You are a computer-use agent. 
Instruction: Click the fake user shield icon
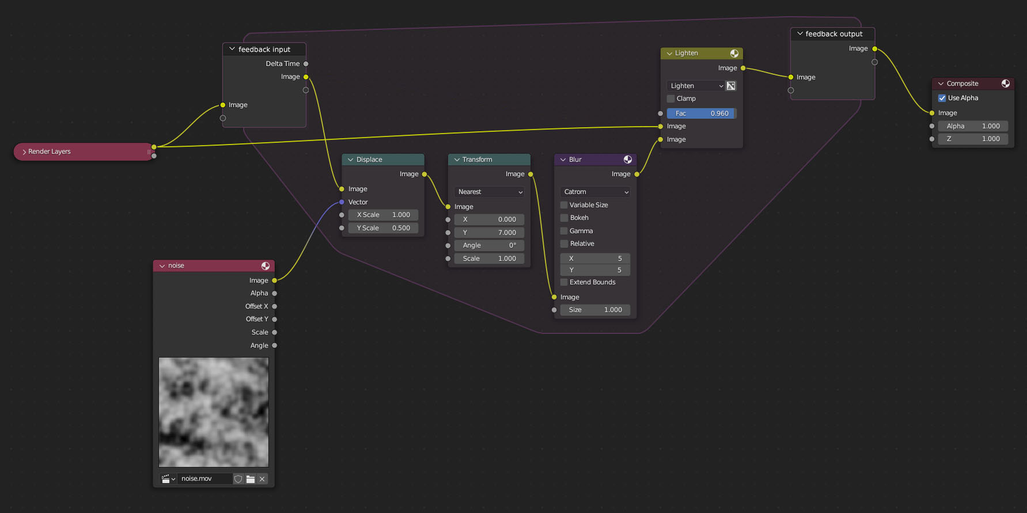pos(238,479)
